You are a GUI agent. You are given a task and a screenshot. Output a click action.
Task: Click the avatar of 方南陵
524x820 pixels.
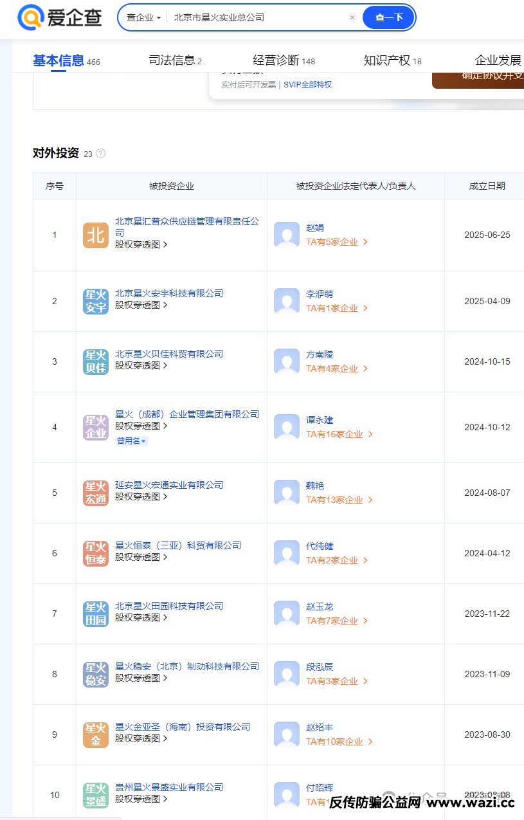(287, 361)
